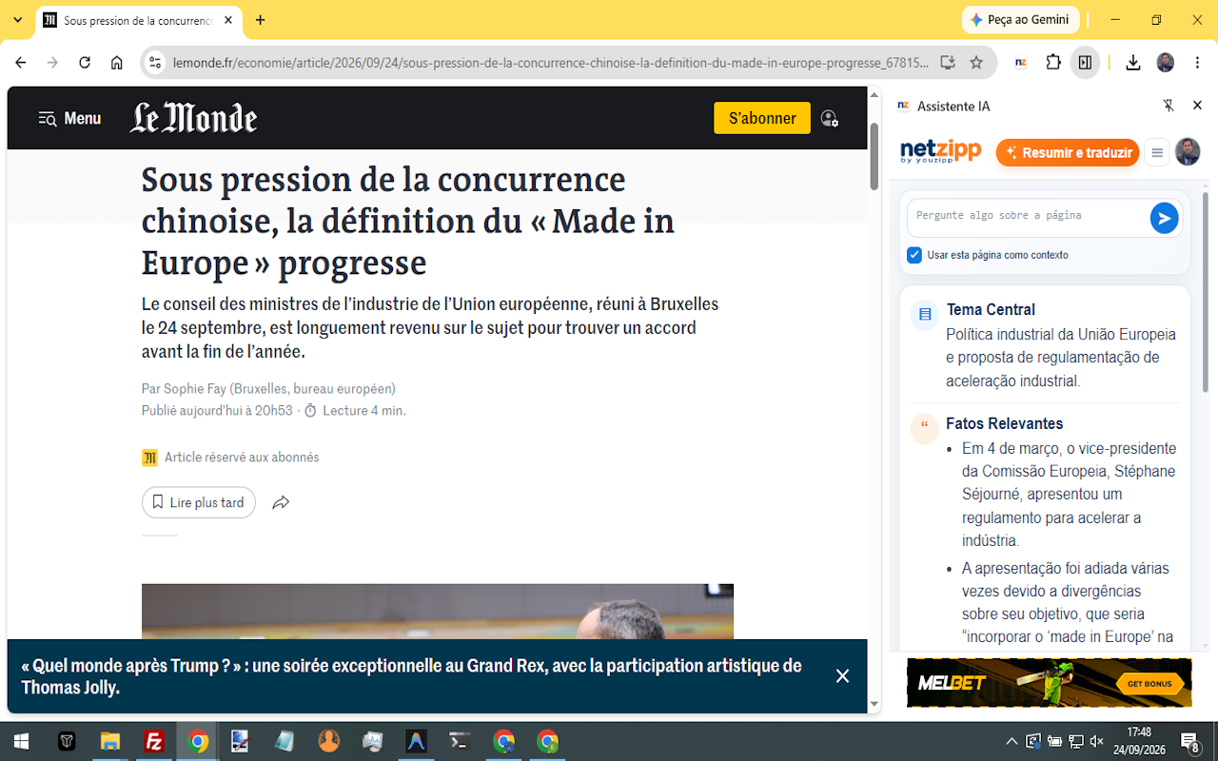Click the Tema Central list icon

coord(925,314)
